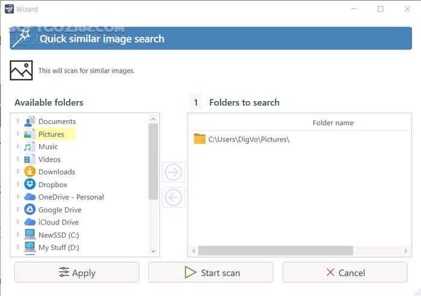Expand the Videos tree node
Image resolution: width=421 pixels, height=296 pixels.
[18, 159]
